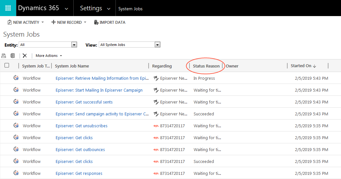The height and width of the screenshot is (179, 341).
Task: Sort by Owner column header
Action: 232,66
